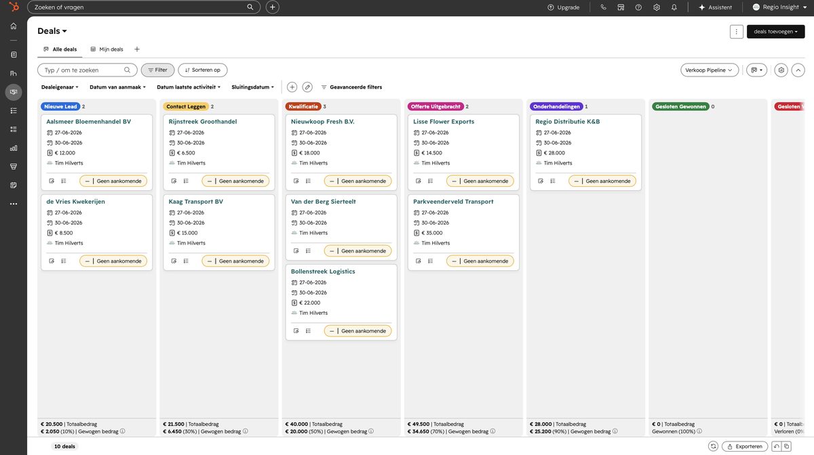Click the Gesloten Gewonnen stage label

pos(680,106)
